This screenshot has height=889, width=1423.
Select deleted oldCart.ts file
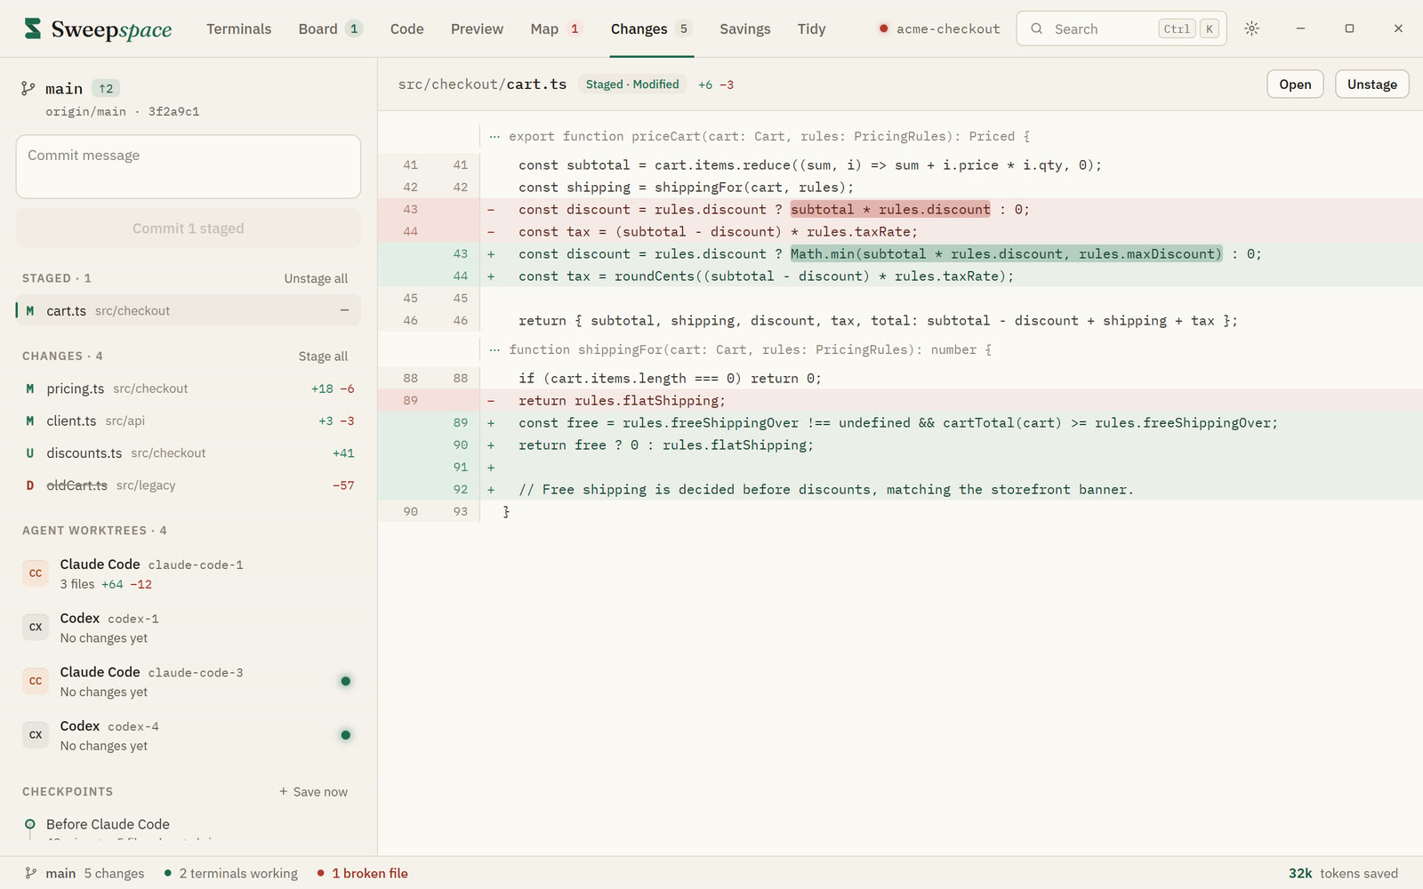coord(189,485)
